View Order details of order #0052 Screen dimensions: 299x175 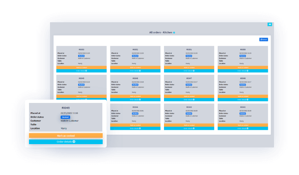point(135,71)
